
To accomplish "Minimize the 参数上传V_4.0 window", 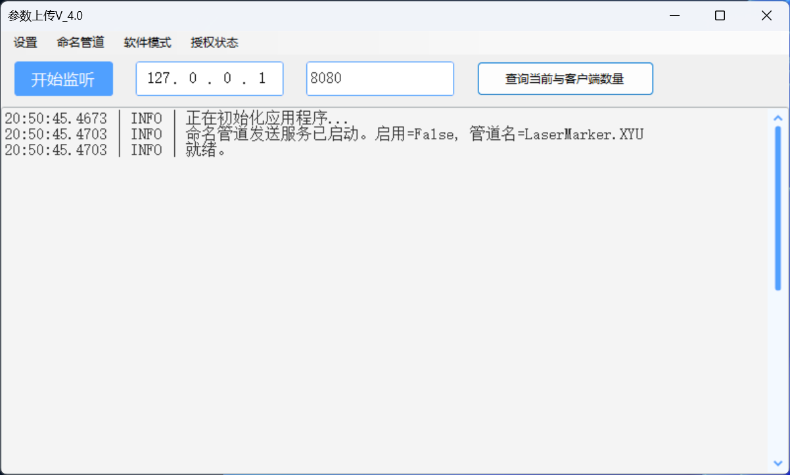I will [674, 16].
